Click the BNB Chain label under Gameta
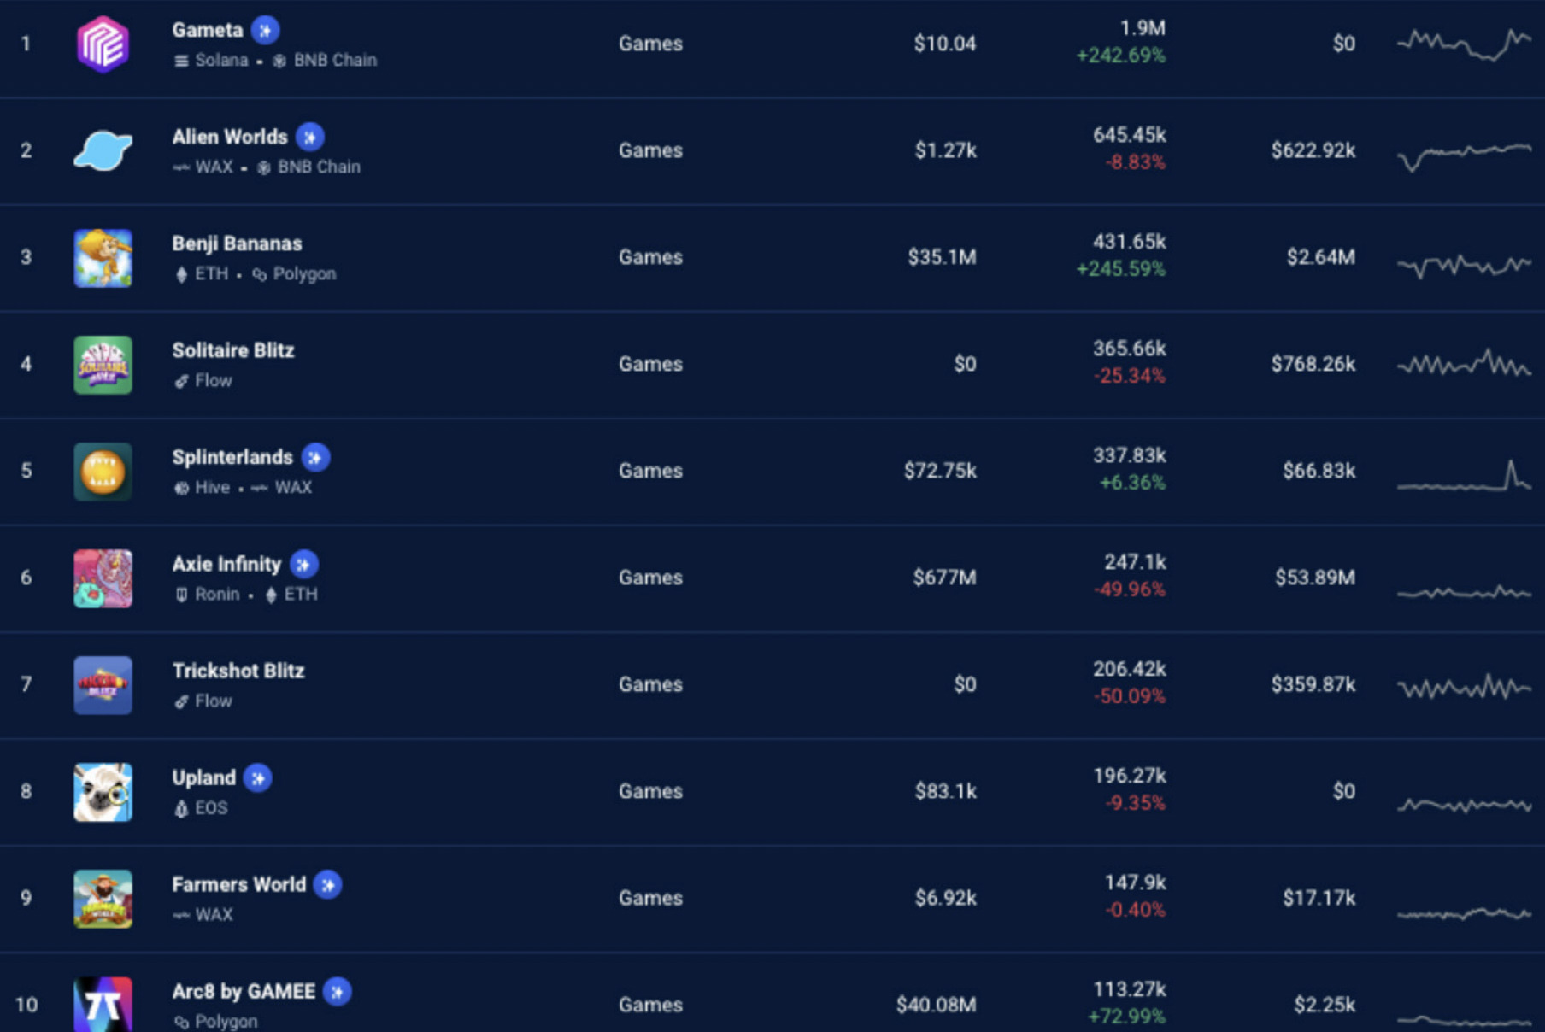The width and height of the screenshot is (1545, 1032). pos(335,61)
